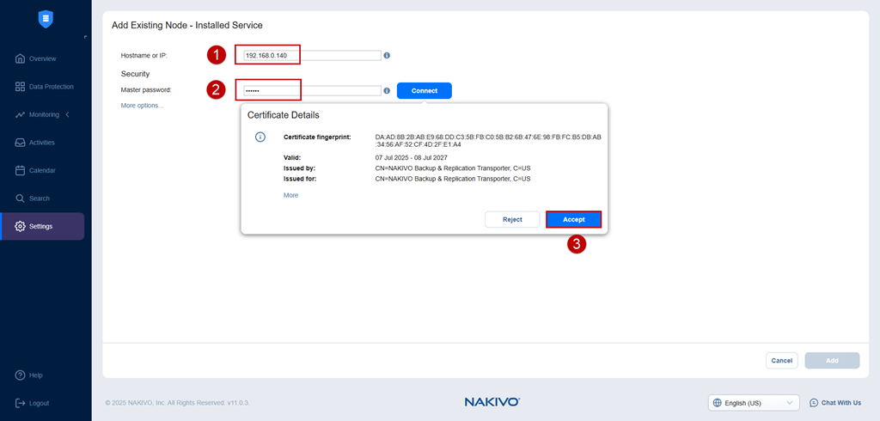Open the Overview home icon
This screenshot has width=880, height=421.
tap(21, 58)
